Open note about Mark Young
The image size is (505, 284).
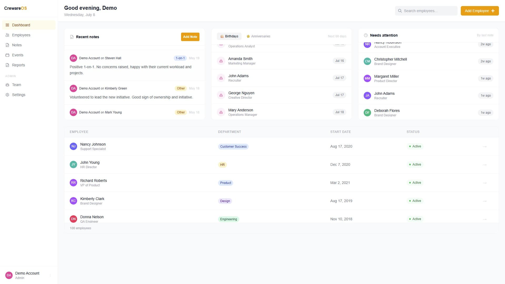tap(134, 112)
